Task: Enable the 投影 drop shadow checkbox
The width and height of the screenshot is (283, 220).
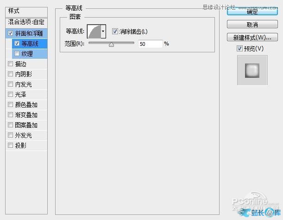Action: pyautogui.click(x=11, y=145)
